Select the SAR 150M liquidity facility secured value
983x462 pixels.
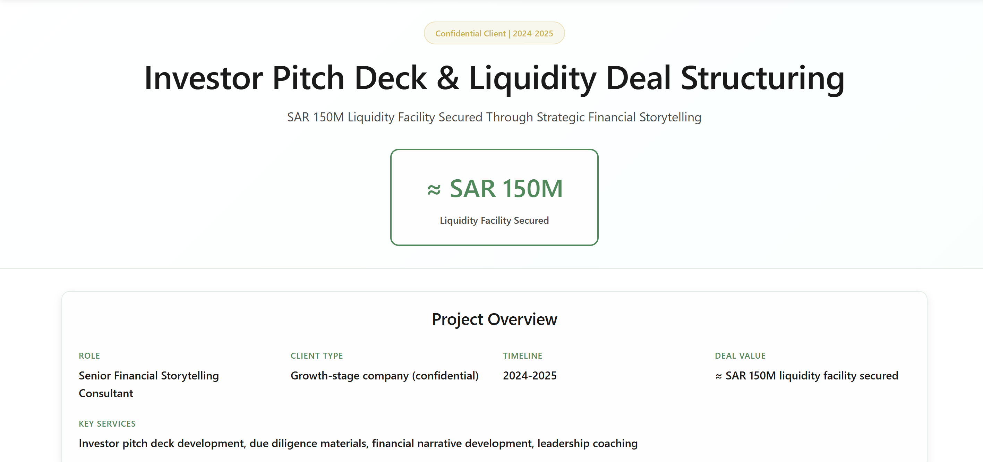811,376
